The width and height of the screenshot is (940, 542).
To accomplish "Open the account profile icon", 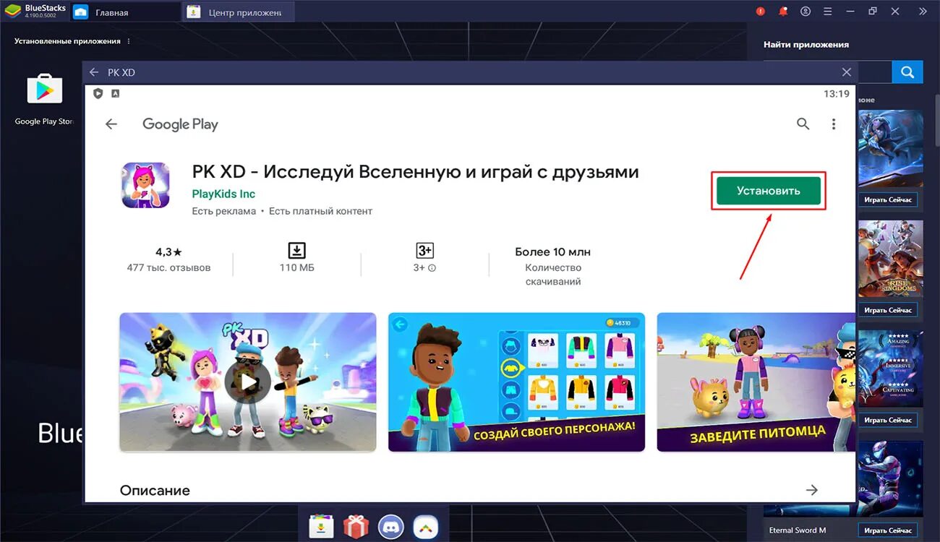I will coord(806,12).
